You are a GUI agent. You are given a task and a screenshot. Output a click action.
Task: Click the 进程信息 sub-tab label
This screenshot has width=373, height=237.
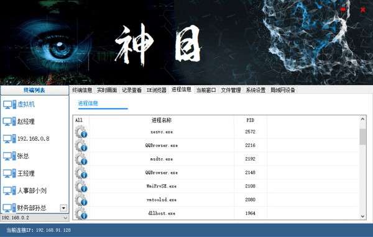[x=88, y=104]
